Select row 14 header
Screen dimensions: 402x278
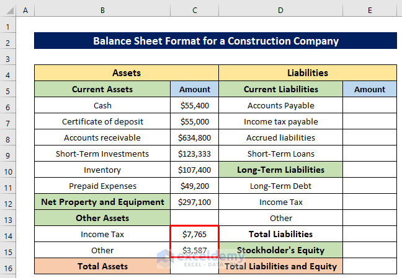[8, 234]
